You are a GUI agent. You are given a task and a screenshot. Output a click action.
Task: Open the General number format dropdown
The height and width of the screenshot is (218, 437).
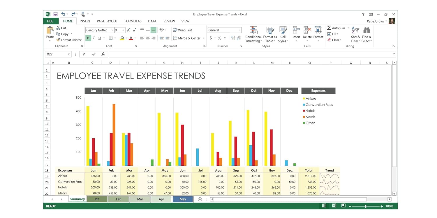(x=240, y=30)
